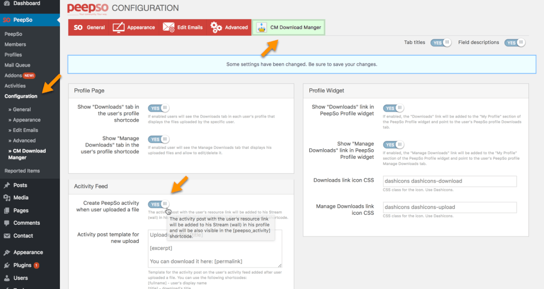Viewport: 544px width, 289px height.
Task: Open Media via its sidebar icon
Action: (7, 198)
